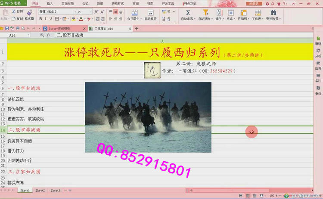Toggle Wrap Text (自动换行)

pyautogui.click(x=150, y=13)
